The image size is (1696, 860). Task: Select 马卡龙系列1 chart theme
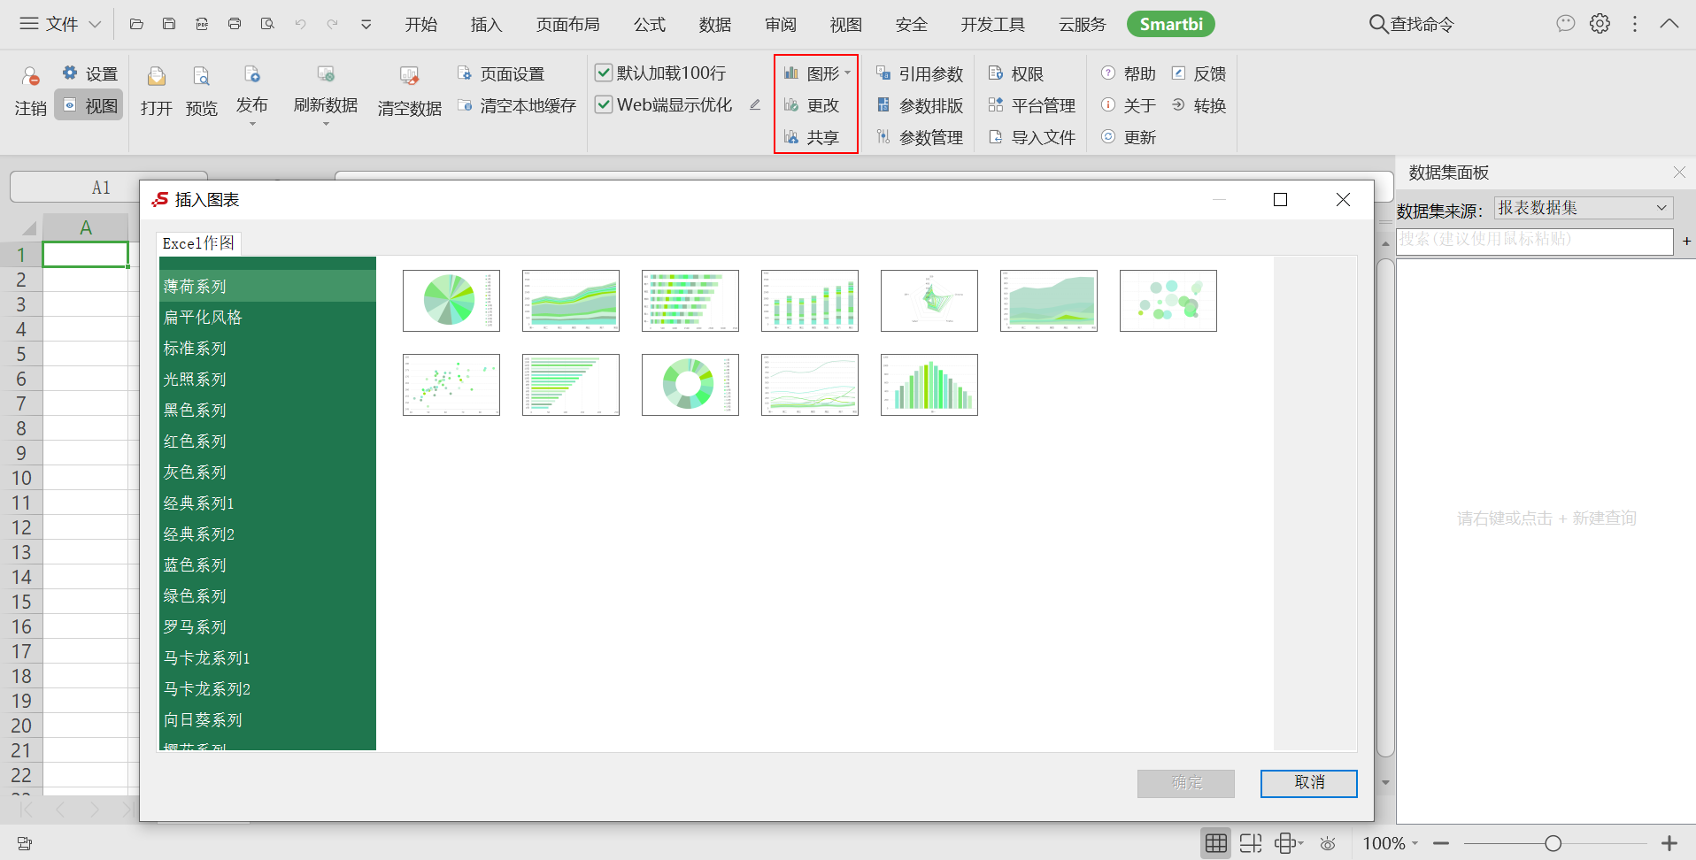pyautogui.click(x=267, y=658)
